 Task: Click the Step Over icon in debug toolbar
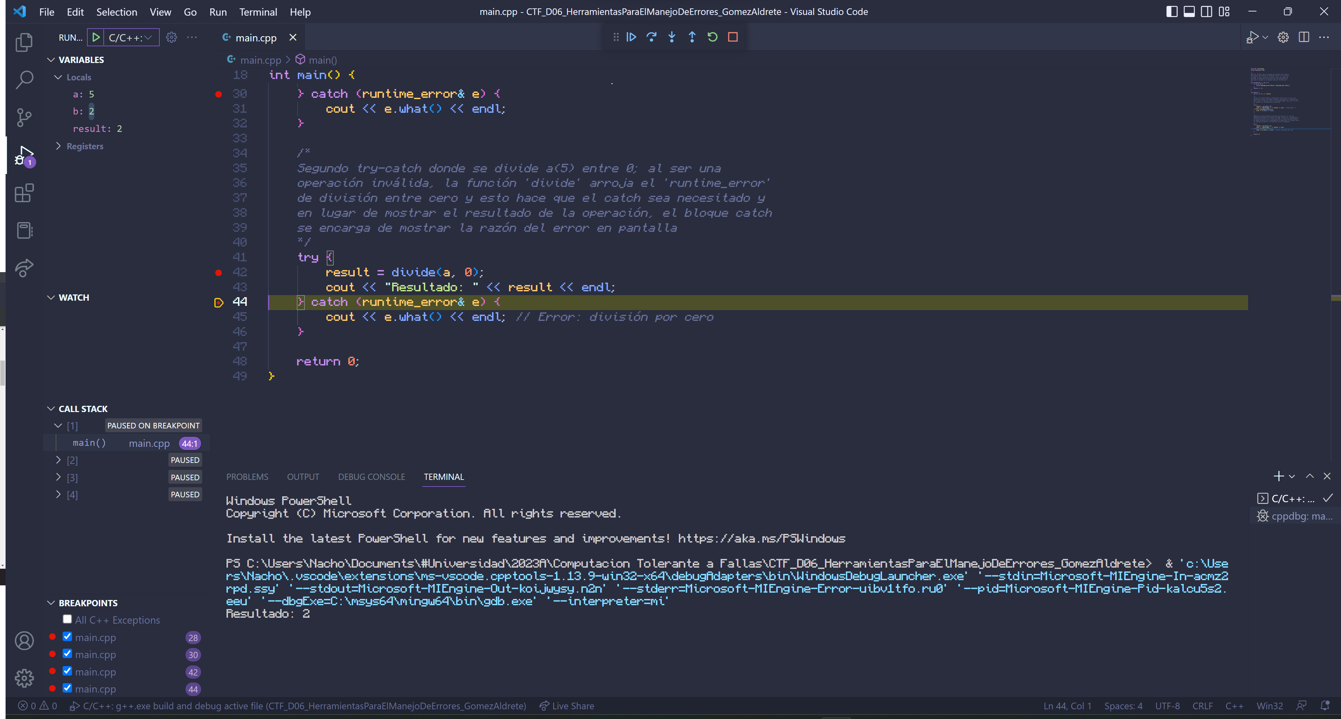tap(651, 37)
